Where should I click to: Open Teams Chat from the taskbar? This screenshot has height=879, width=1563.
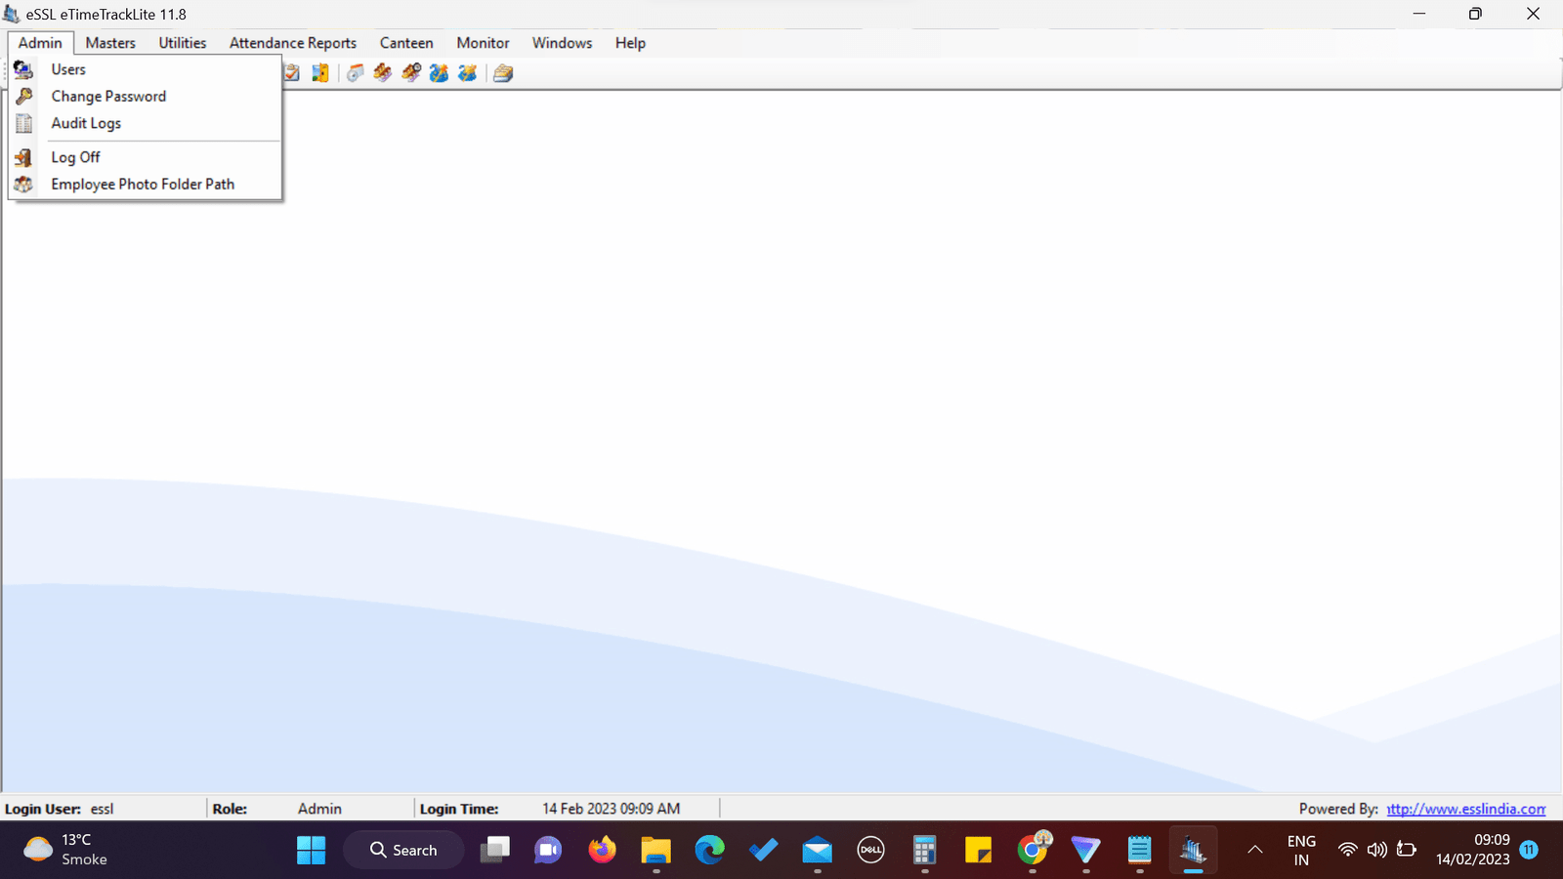click(x=548, y=850)
